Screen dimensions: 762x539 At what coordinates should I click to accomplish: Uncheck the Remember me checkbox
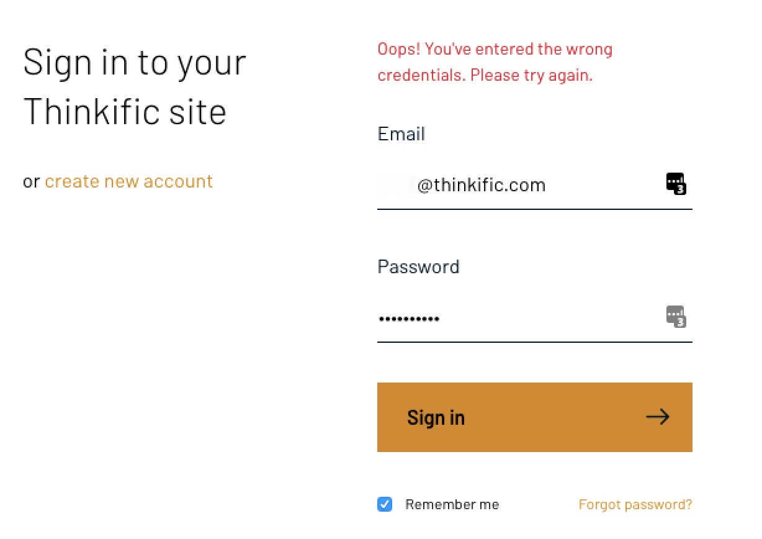tap(385, 504)
